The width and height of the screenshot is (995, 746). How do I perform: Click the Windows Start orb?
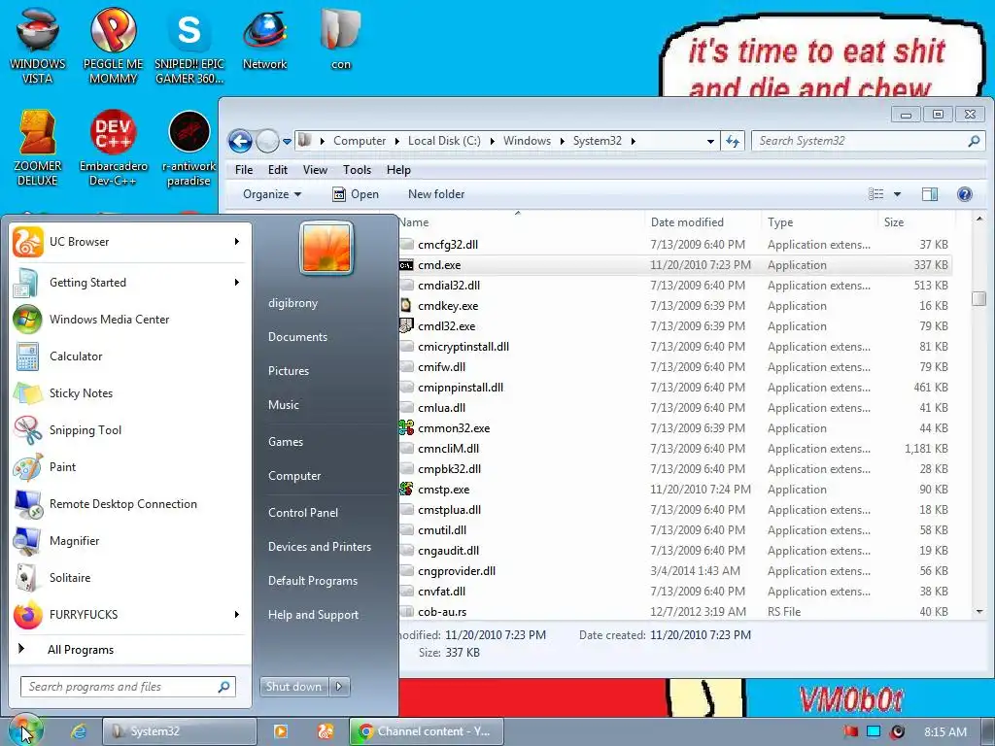(x=26, y=730)
